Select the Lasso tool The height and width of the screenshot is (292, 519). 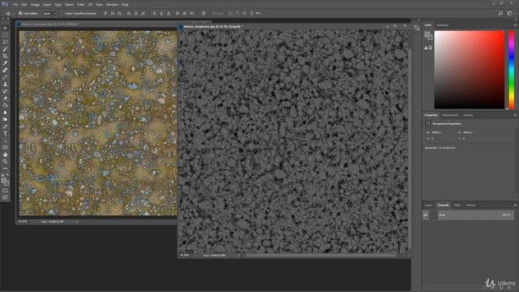[x=5, y=42]
